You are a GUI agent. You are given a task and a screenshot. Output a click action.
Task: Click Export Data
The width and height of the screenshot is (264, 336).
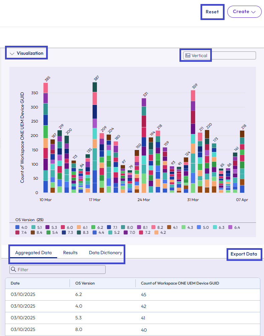click(244, 254)
